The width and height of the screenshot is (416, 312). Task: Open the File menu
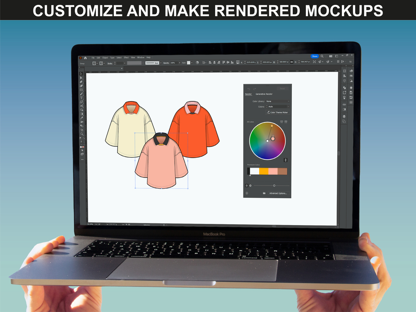[93, 58]
